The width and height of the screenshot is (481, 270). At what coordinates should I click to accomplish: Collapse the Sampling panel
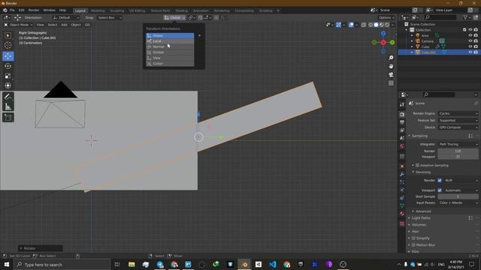point(419,136)
